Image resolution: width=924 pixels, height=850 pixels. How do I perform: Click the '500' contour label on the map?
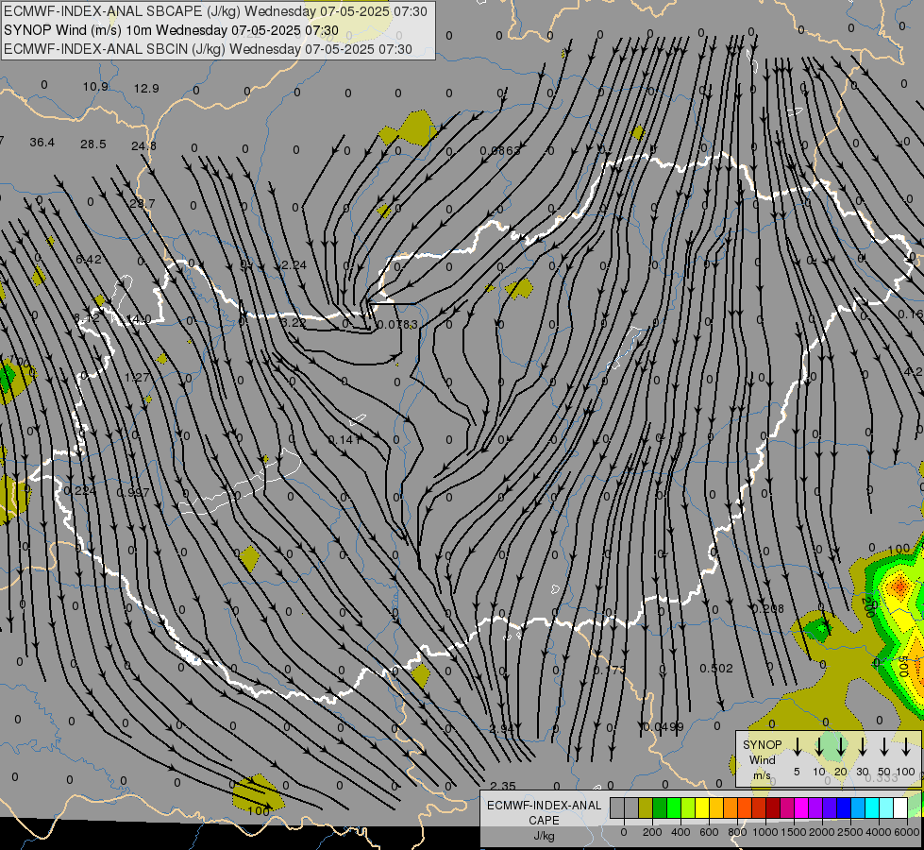pos(903,667)
